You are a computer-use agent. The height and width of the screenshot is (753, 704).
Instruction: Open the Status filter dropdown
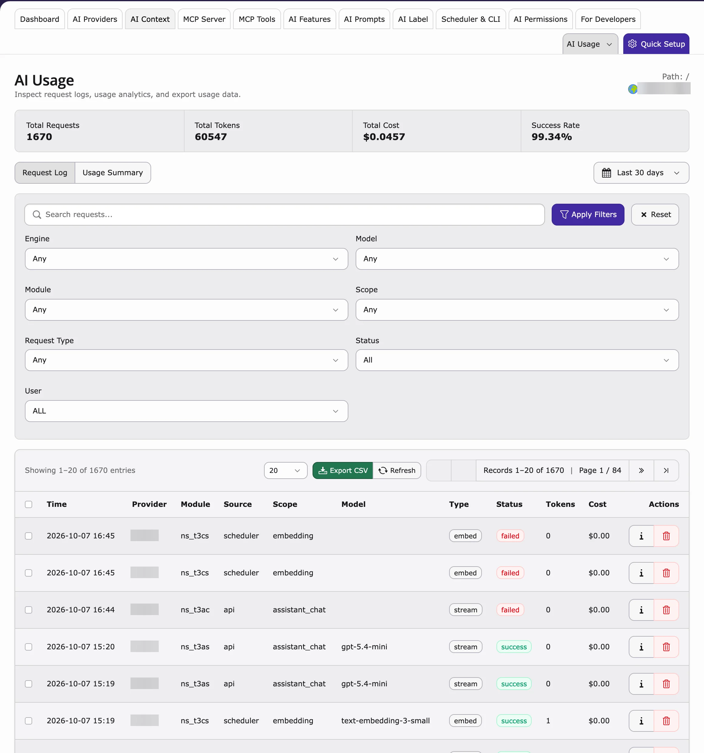point(517,360)
